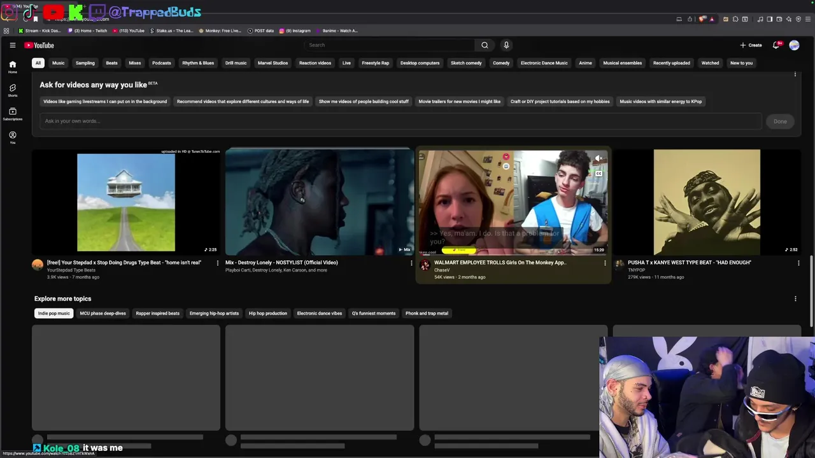Open Brave Wallet icon
The image size is (815, 458).
click(x=779, y=19)
